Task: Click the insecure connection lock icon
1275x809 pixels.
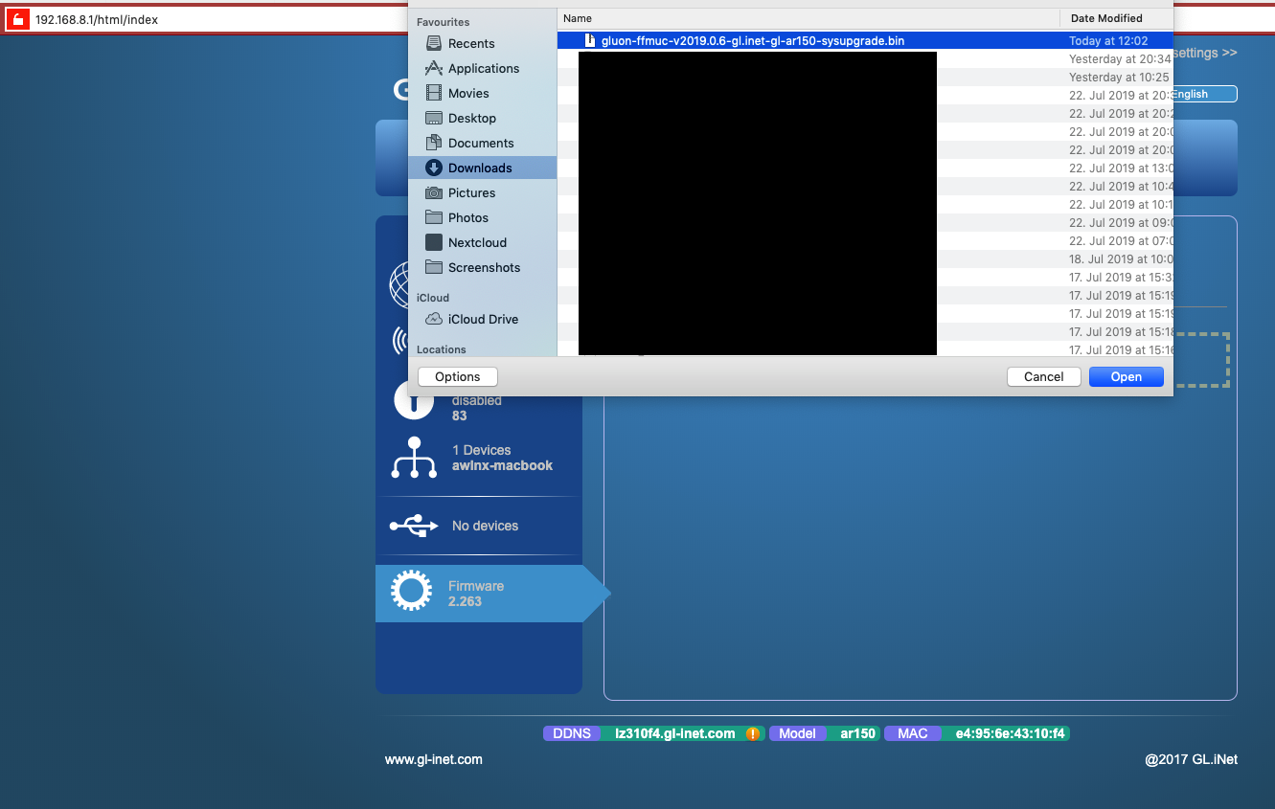Action: pos(18,19)
